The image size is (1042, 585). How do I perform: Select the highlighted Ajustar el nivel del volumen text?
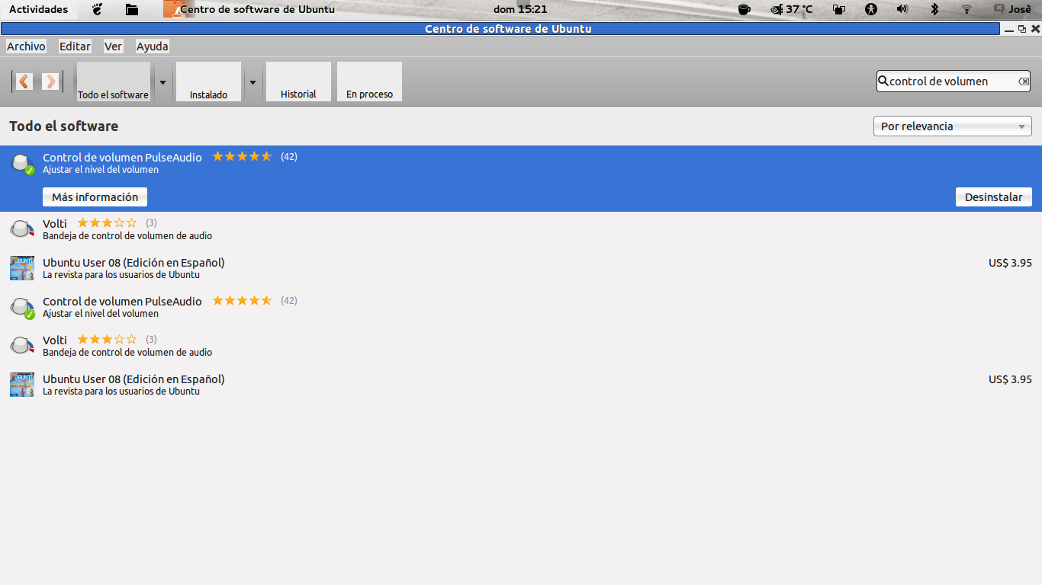pos(101,170)
